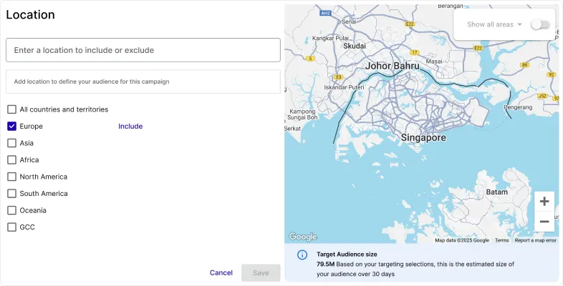
Task: Toggle the show all areas switch
Action: coord(540,24)
